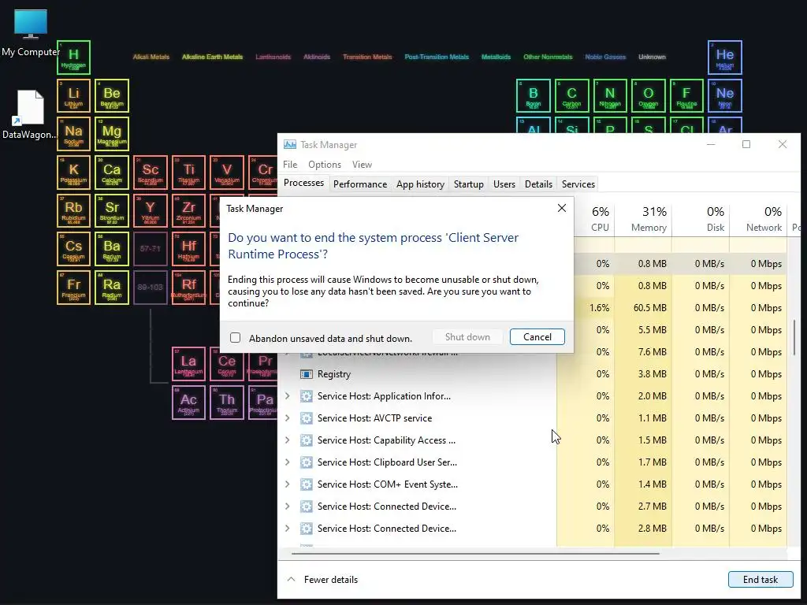The height and width of the screenshot is (605, 807).
Task: Click the Noble Gases legend label
Action: (605, 57)
